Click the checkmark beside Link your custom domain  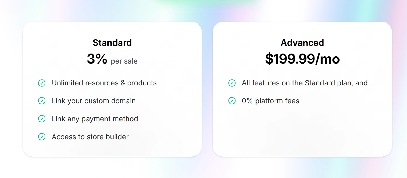[x=42, y=101]
